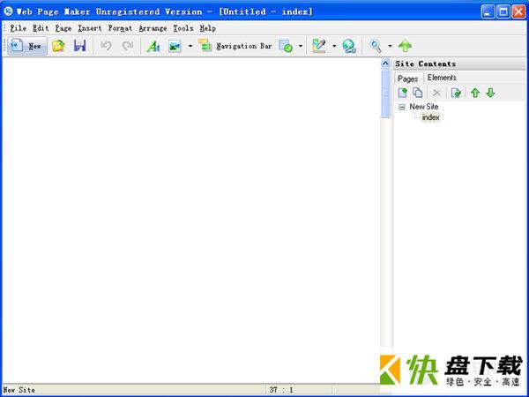529x397 pixels.
Task: Open the Edit menu
Action: coord(41,28)
